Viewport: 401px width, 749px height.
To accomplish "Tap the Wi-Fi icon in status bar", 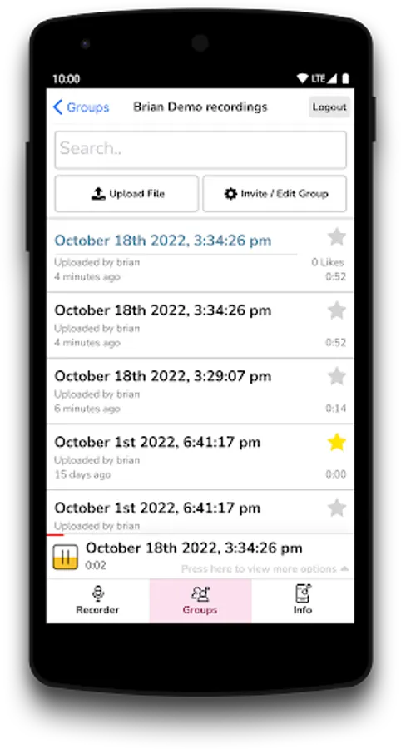I will coord(302,78).
